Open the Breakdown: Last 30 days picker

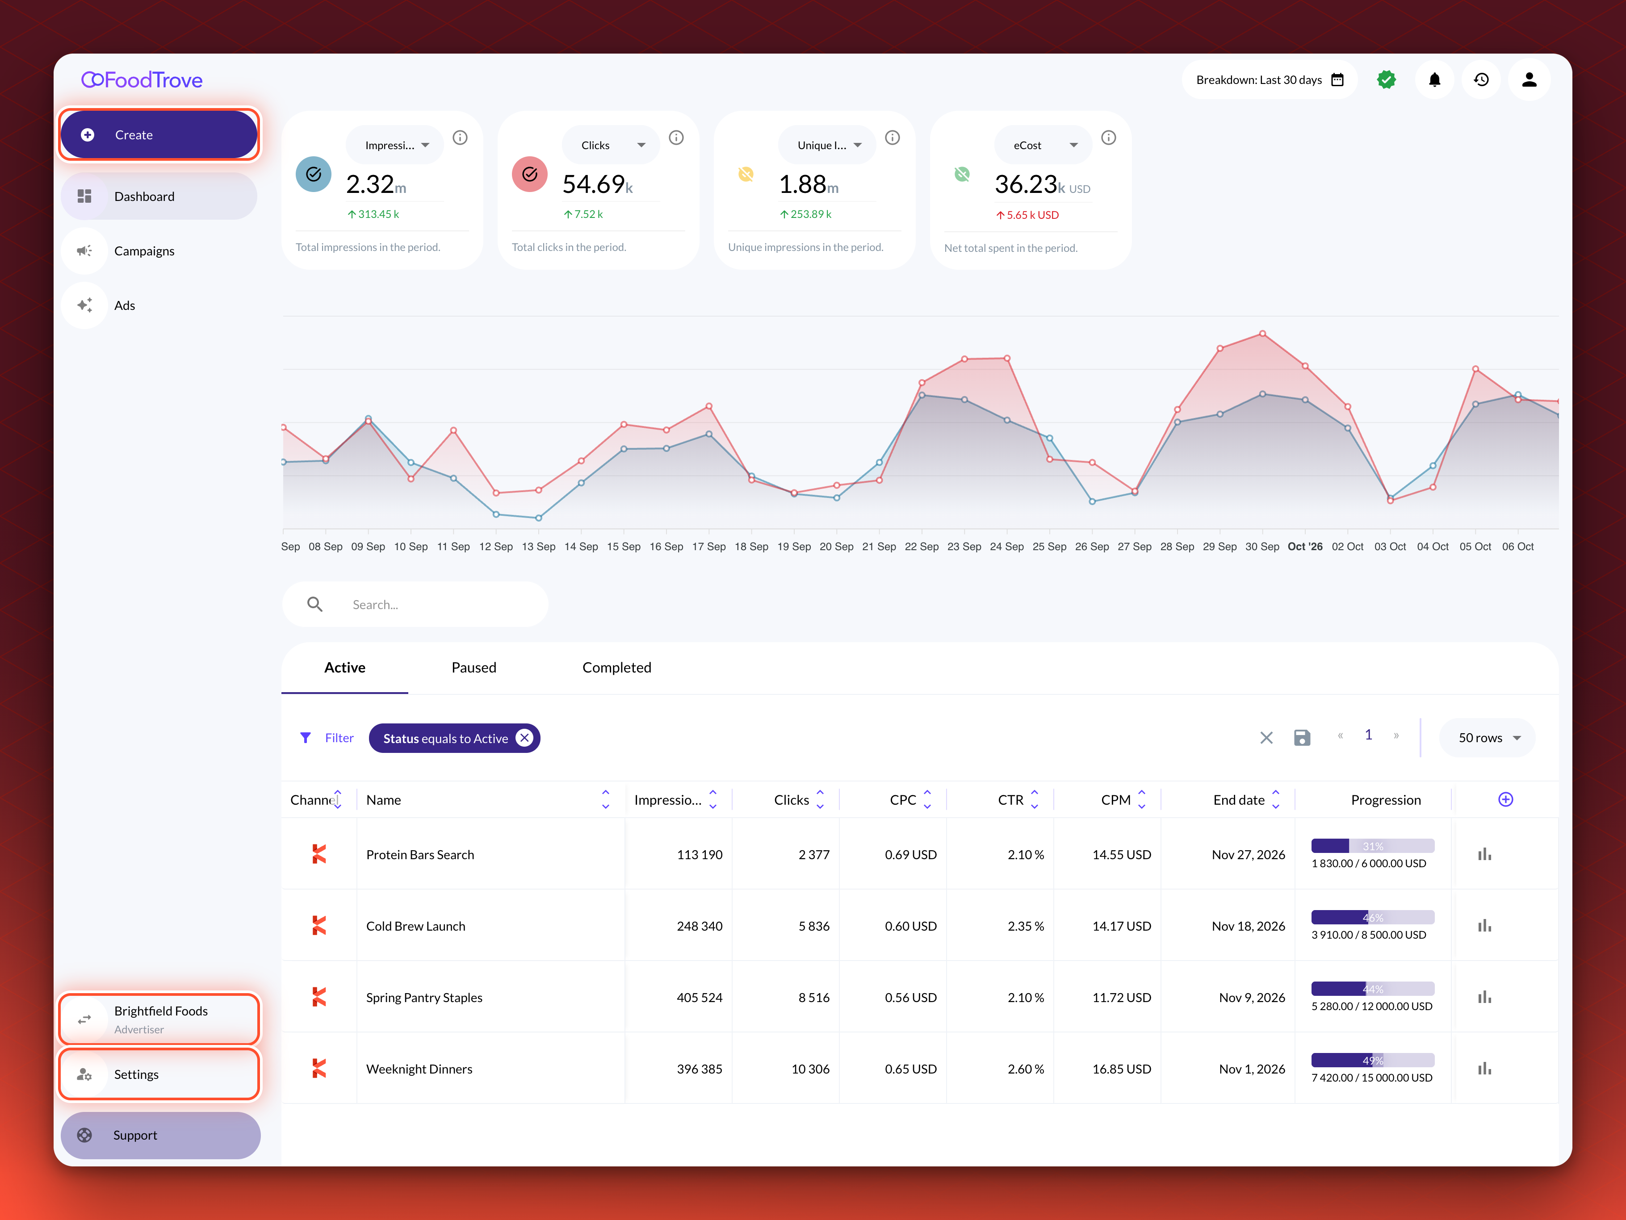click(x=1269, y=79)
